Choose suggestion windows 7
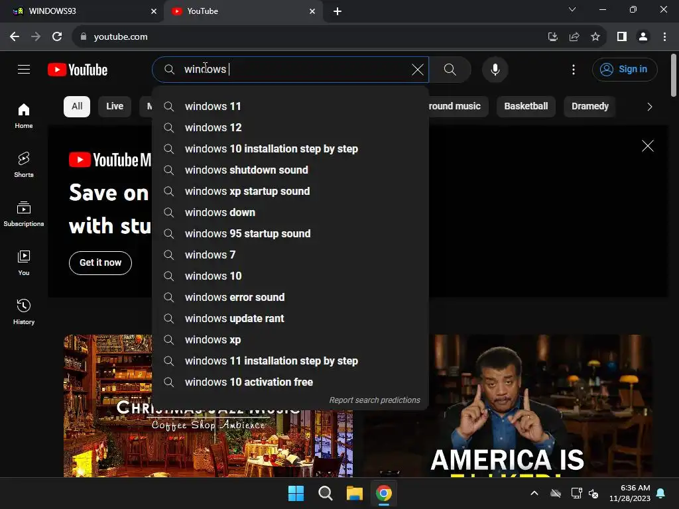The height and width of the screenshot is (509, 679). click(290, 255)
